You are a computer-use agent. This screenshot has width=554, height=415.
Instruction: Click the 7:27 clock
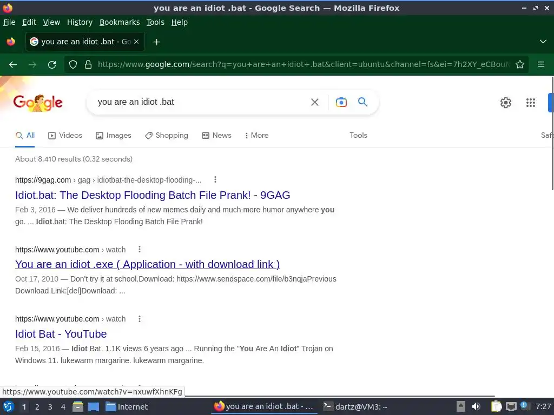coord(543,406)
